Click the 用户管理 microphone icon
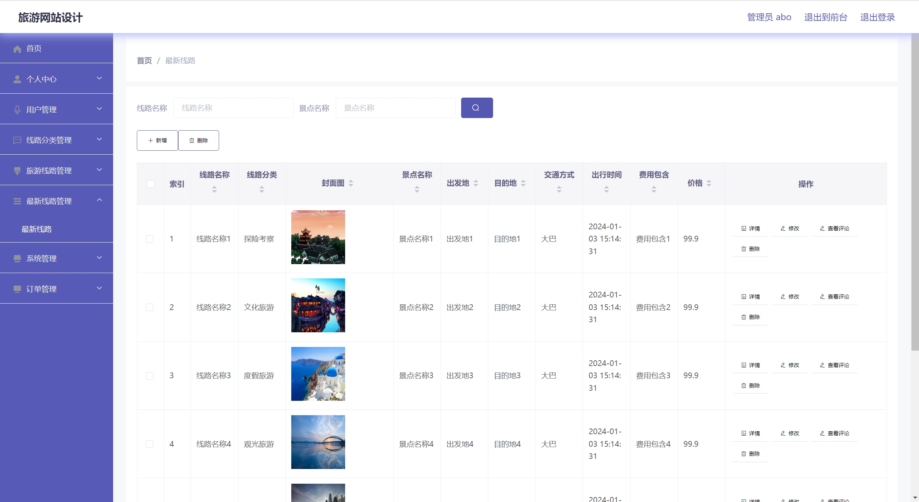919x502 pixels. pos(17,110)
